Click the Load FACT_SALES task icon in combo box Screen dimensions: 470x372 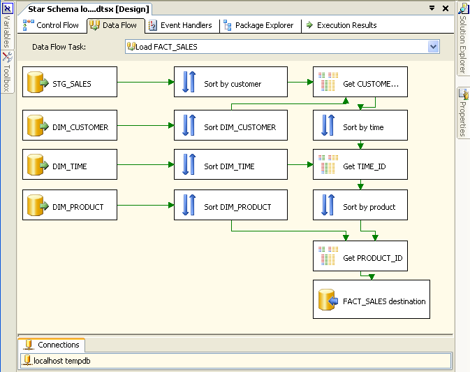(x=131, y=46)
